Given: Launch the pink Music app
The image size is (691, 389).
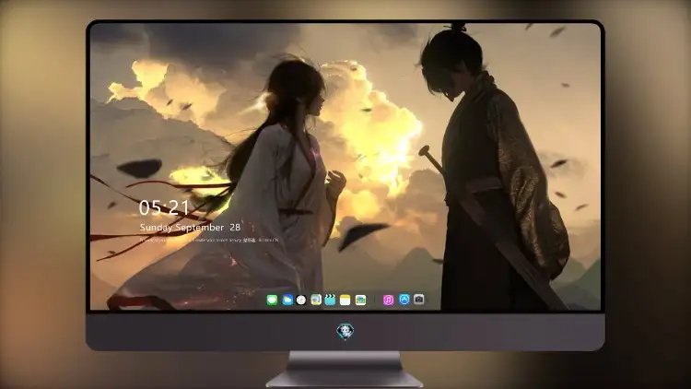Looking at the screenshot, I should click(388, 300).
